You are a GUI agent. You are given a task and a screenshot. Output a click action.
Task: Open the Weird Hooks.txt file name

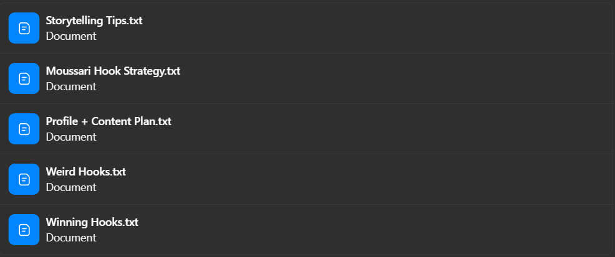click(86, 172)
